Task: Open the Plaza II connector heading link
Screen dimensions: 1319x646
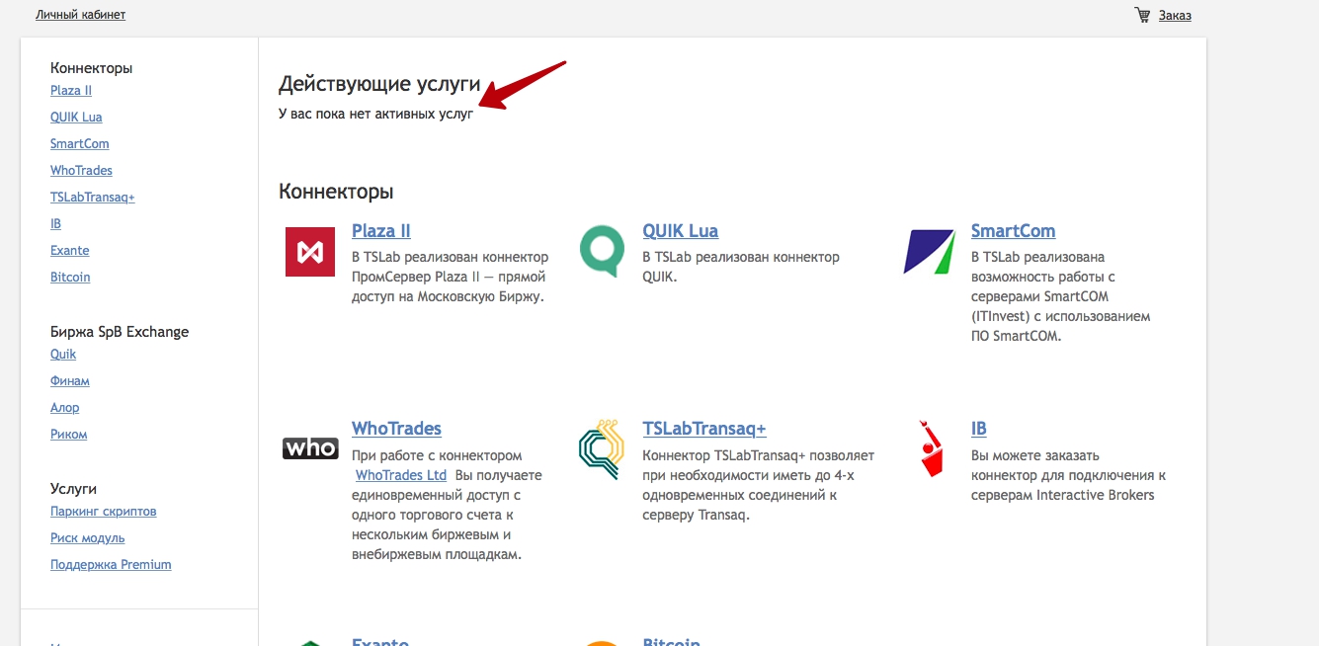Action: point(381,231)
